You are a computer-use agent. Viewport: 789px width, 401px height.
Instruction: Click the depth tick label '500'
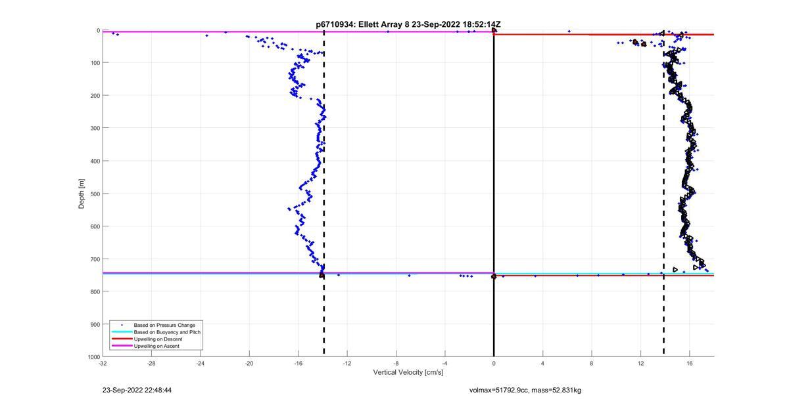click(x=95, y=194)
